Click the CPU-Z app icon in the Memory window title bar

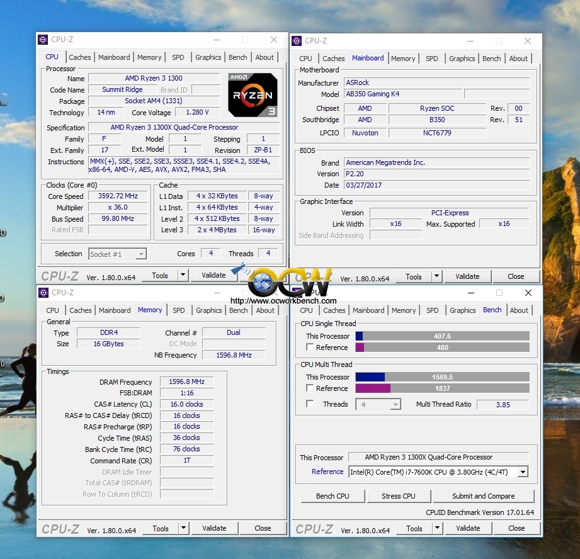(x=43, y=293)
